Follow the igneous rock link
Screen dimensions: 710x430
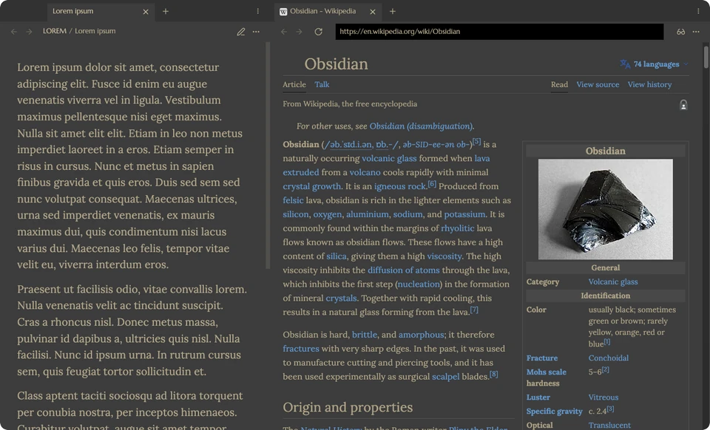(x=400, y=186)
